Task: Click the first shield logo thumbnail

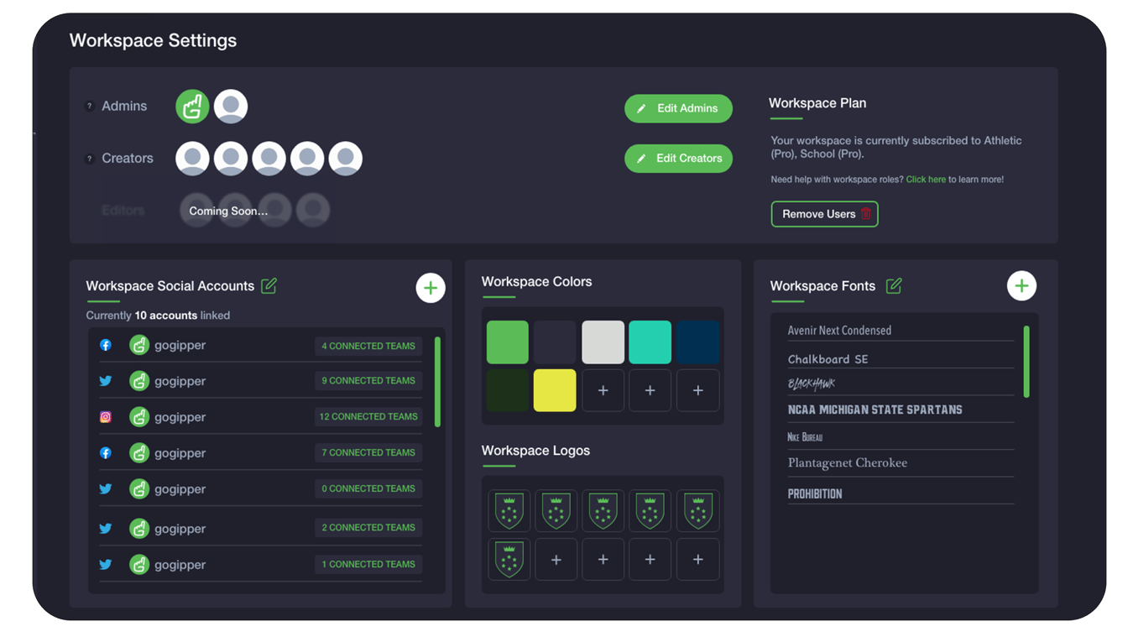Action: (509, 509)
